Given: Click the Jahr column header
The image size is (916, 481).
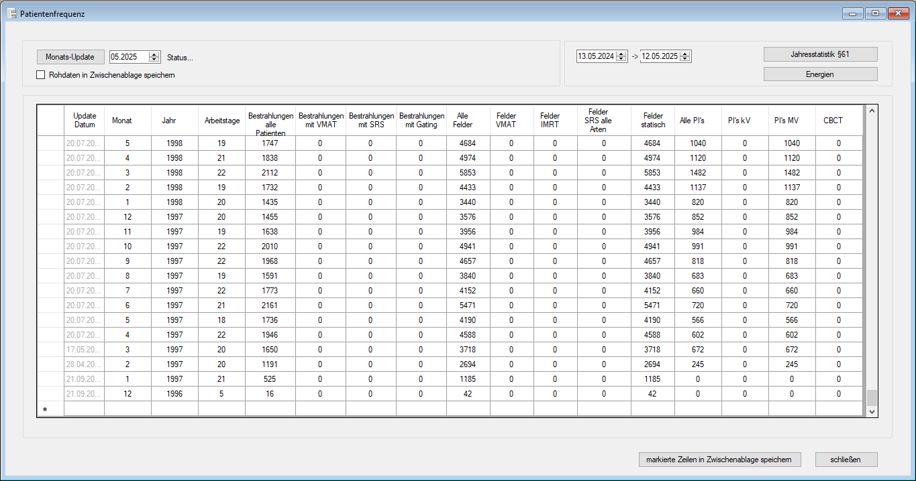Looking at the screenshot, I should (x=174, y=120).
